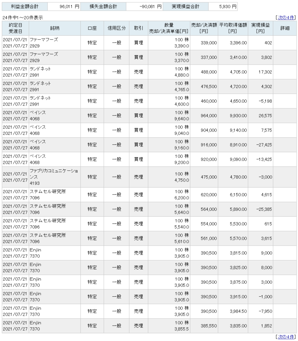Open the bottom 次の4件 link
The height and width of the screenshot is (341, 298).
point(286,337)
